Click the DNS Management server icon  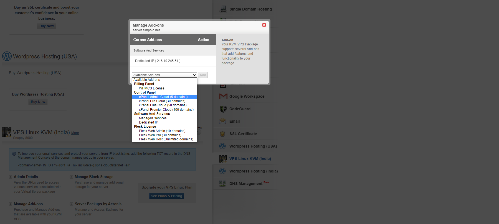(x=222, y=183)
